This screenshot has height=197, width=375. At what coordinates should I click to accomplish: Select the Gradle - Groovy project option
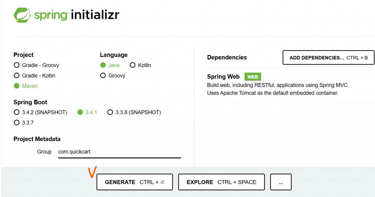16,65
